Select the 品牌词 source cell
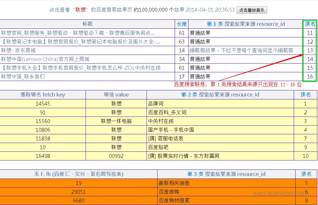Viewport: 318px width, 205px height. [220, 104]
